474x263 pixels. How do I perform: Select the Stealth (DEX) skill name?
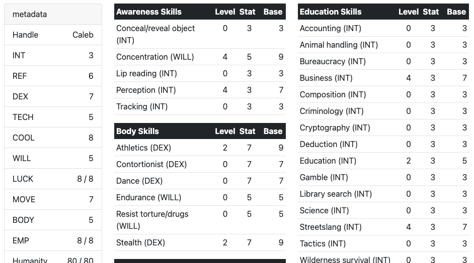(140, 242)
